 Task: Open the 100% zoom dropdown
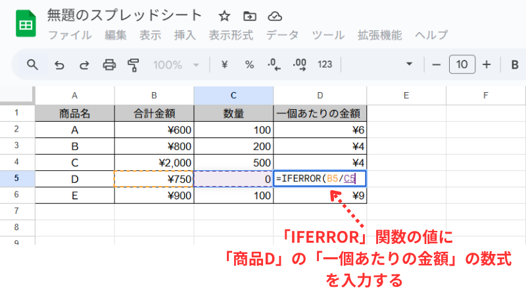point(176,64)
